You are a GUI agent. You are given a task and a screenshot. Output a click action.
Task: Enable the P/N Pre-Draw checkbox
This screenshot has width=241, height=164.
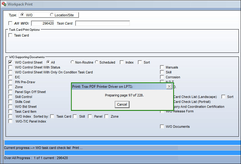(x=10, y=82)
